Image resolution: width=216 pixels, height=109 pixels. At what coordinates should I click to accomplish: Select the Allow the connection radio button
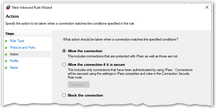64,51
